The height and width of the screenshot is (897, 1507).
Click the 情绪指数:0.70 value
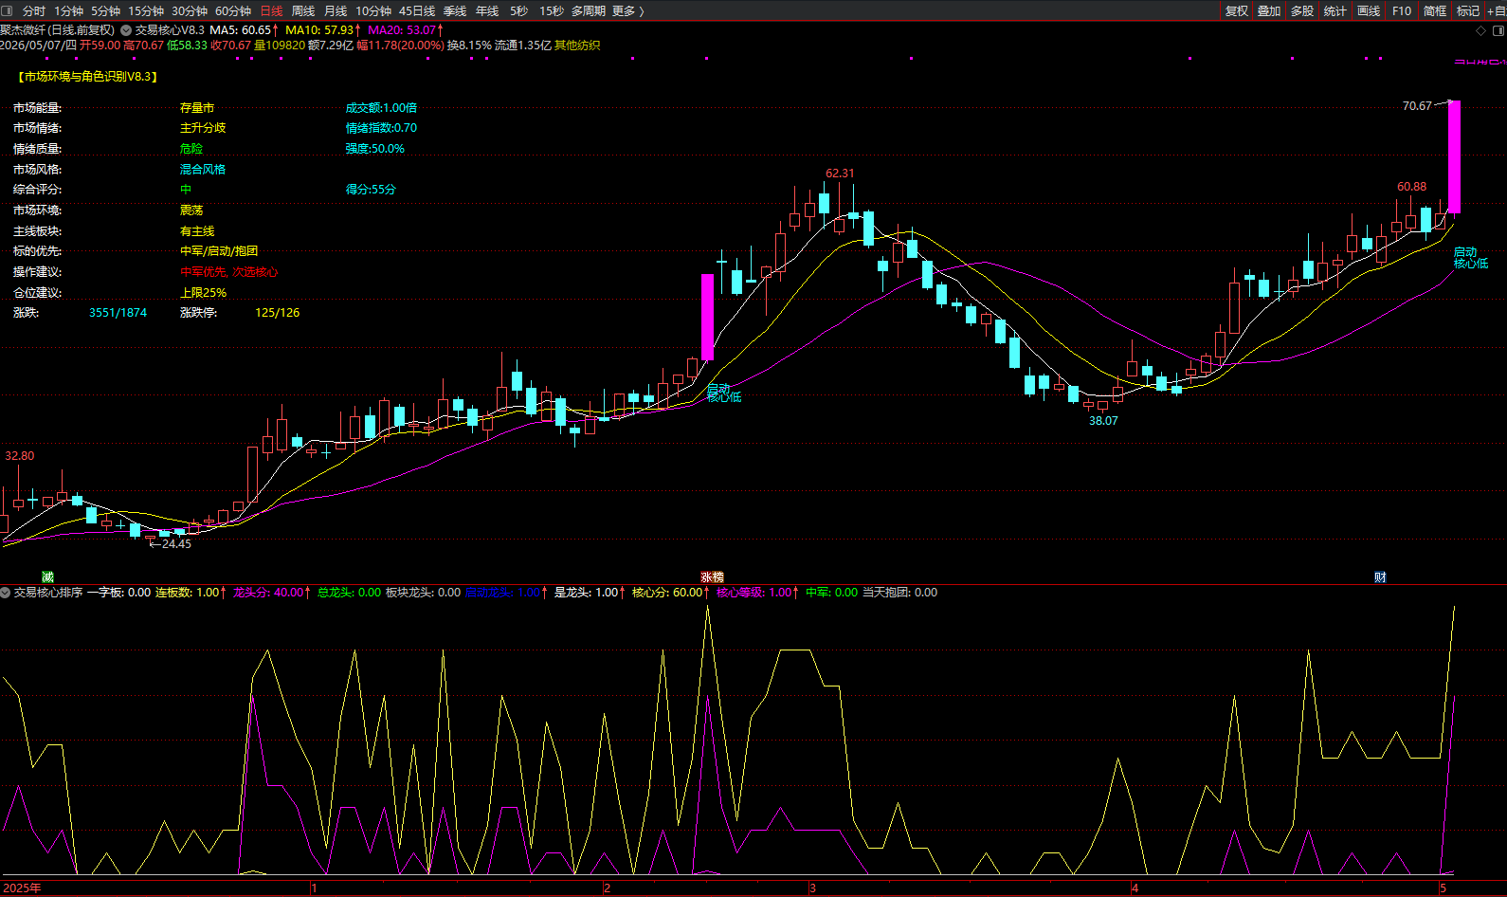click(x=381, y=128)
